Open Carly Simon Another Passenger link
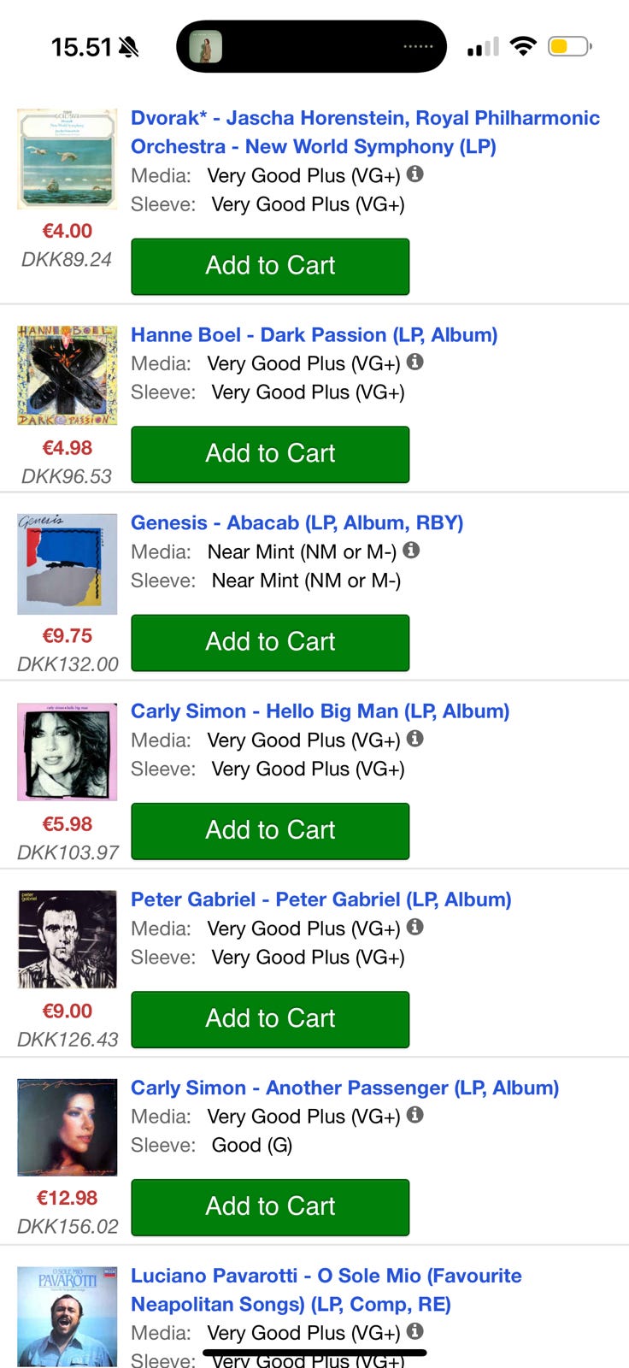 click(x=344, y=1088)
